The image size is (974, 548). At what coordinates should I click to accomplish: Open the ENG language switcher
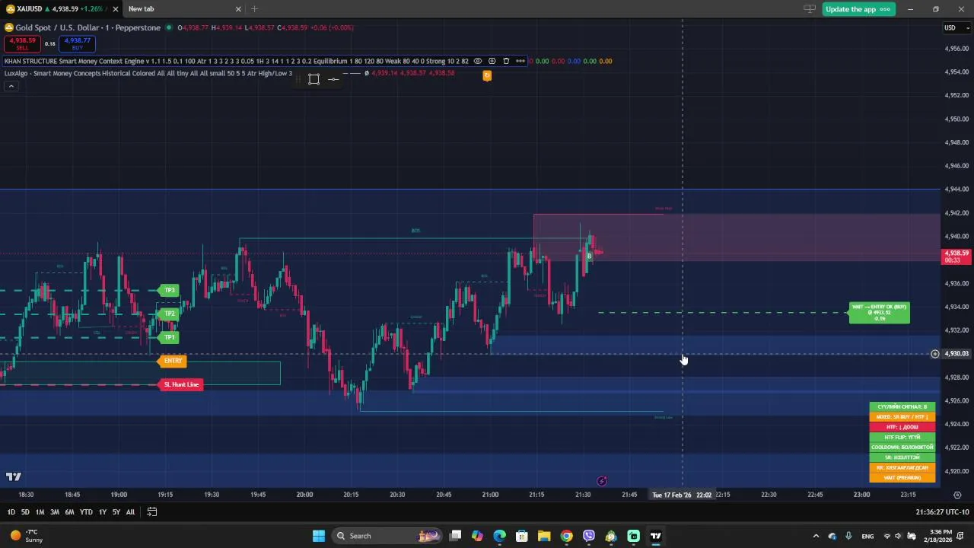pyautogui.click(x=867, y=536)
